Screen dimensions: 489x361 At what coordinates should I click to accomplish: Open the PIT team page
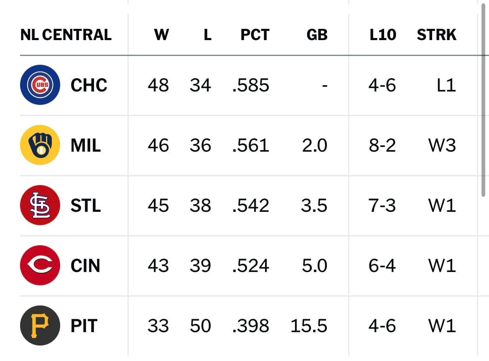(84, 326)
